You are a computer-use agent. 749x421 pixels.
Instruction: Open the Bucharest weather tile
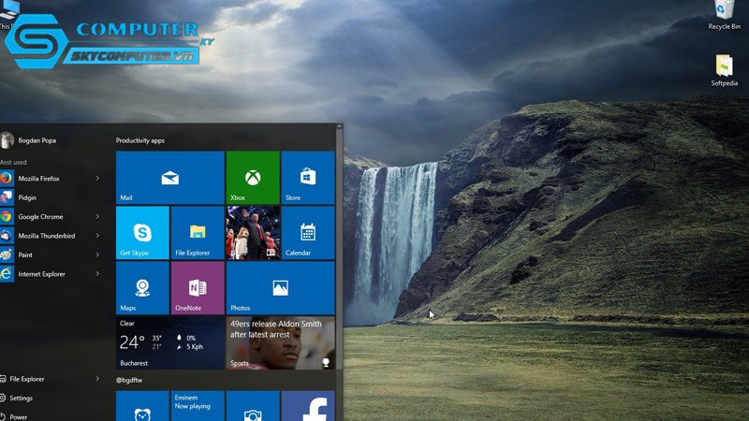[x=170, y=343]
